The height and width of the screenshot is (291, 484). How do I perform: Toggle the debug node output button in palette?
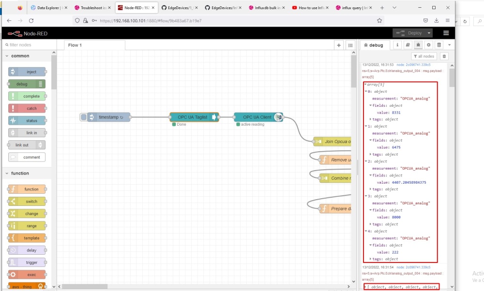[x=41, y=84]
